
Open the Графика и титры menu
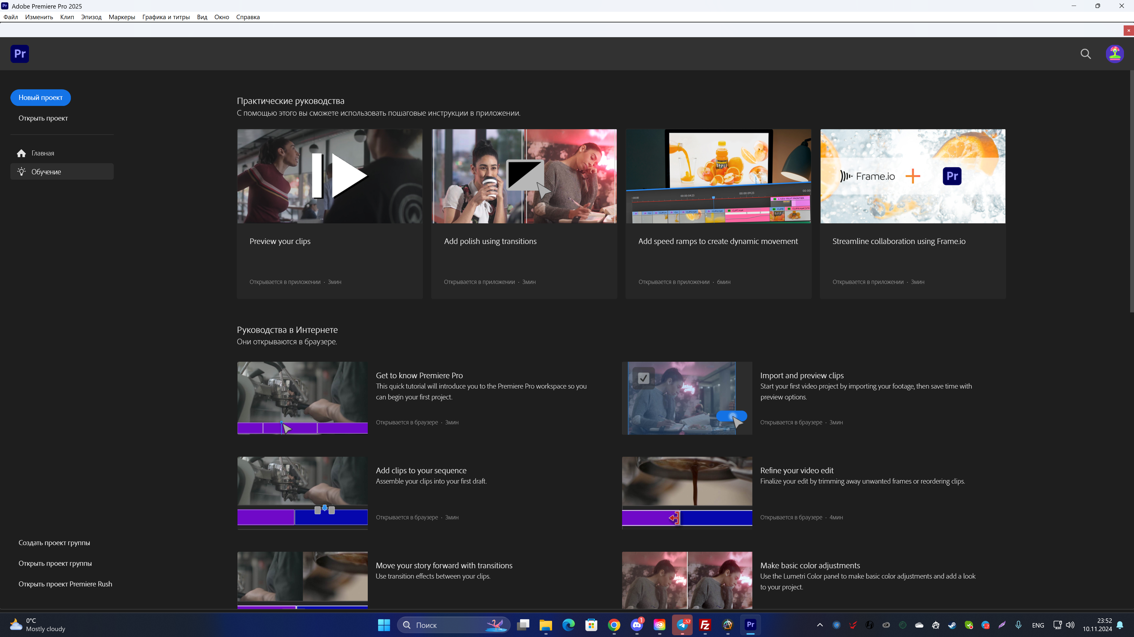[x=166, y=17]
